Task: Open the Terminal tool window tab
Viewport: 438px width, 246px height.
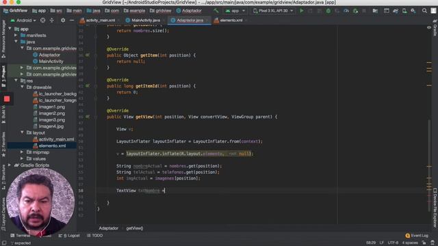Action: pyautogui.click(x=21, y=236)
